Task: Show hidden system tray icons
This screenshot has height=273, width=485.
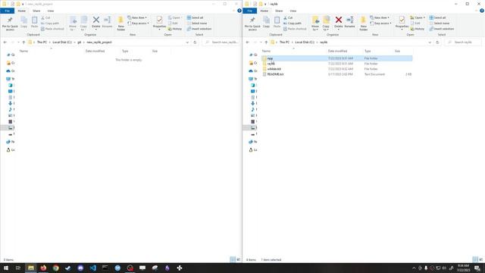Action: [414, 268]
